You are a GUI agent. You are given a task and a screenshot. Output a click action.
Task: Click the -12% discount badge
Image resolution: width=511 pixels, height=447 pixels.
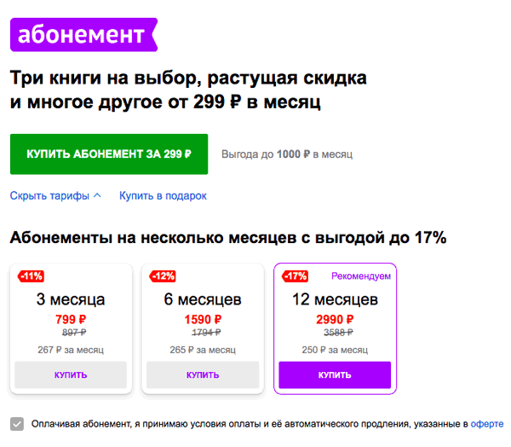pos(163,276)
